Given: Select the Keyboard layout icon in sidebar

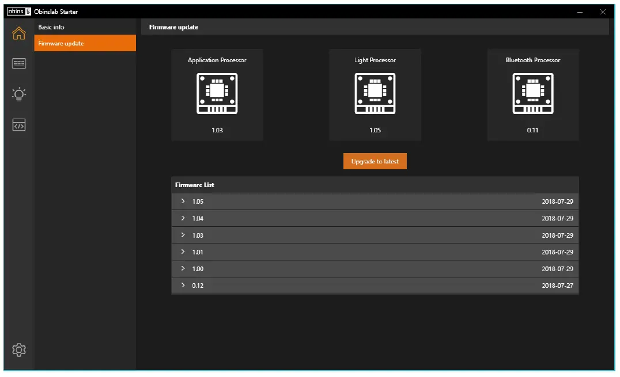Looking at the screenshot, I should [18, 63].
